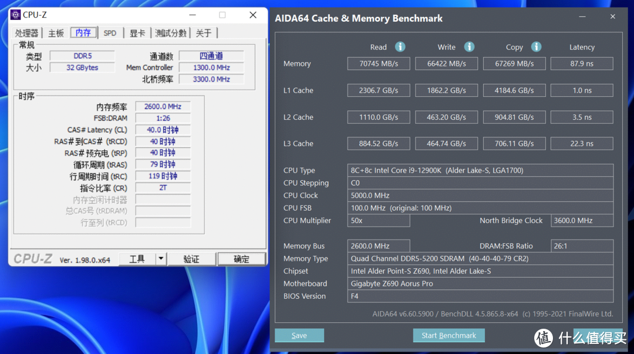Viewport: 634px width, 354px height.
Task: Select the 内存 tab in CPU-Z
Action: [84, 32]
